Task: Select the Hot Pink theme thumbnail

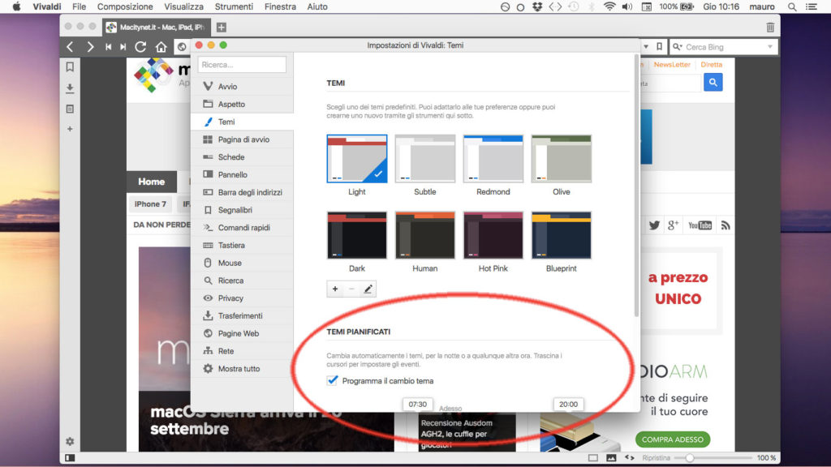Action: click(493, 235)
